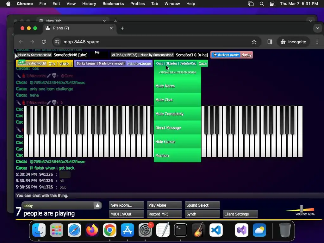The image size is (324, 243).
Task: Bookmark this page with star icon
Action: (254, 42)
